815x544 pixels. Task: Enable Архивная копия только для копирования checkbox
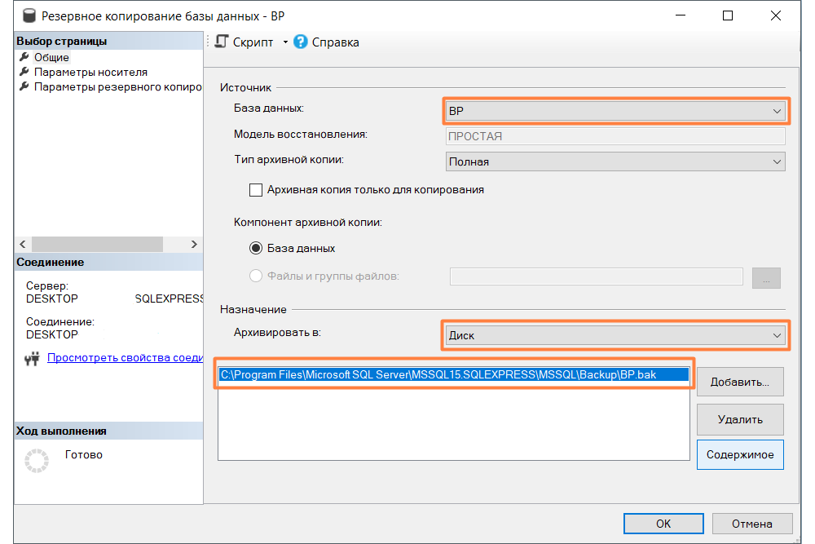pyautogui.click(x=256, y=190)
